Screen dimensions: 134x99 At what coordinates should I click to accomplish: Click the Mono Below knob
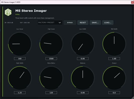pyautogui.click(x=51, y=78)
